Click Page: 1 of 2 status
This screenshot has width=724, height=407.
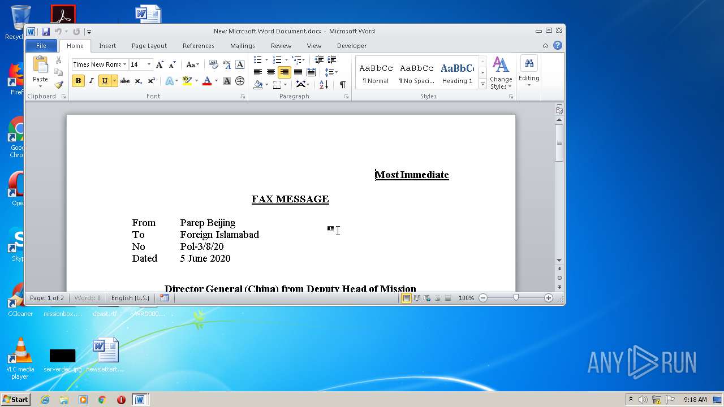(x=47, y=298)
